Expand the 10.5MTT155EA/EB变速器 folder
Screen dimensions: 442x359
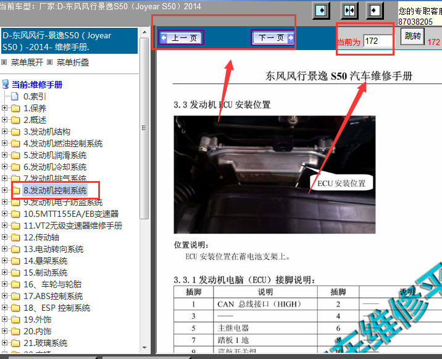click(4, 214)
